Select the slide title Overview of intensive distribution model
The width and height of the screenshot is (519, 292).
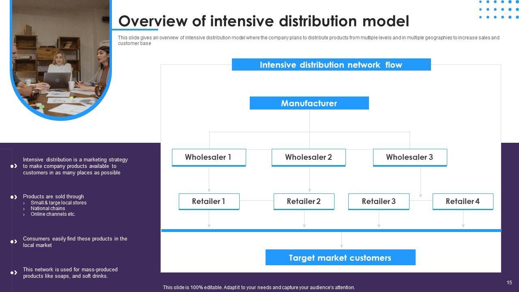click(x=264, y=21)
